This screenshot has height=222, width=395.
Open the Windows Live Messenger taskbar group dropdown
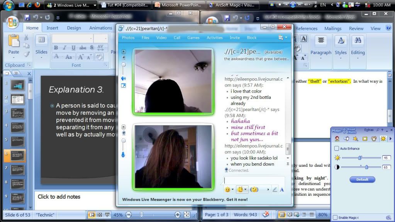pos(95,5)
